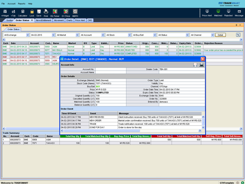Lock the application with Lock icon
Viewport: 245px width, 184px height.
pos(32,13)
